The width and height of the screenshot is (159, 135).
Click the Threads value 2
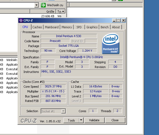pos(117,111)
